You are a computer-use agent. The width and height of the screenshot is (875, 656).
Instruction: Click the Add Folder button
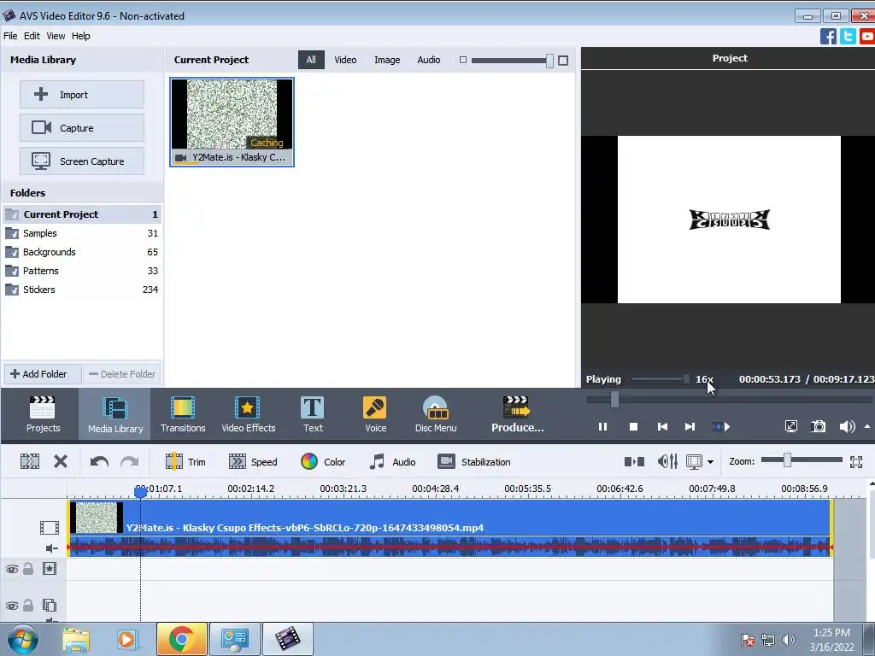point(43,374)
